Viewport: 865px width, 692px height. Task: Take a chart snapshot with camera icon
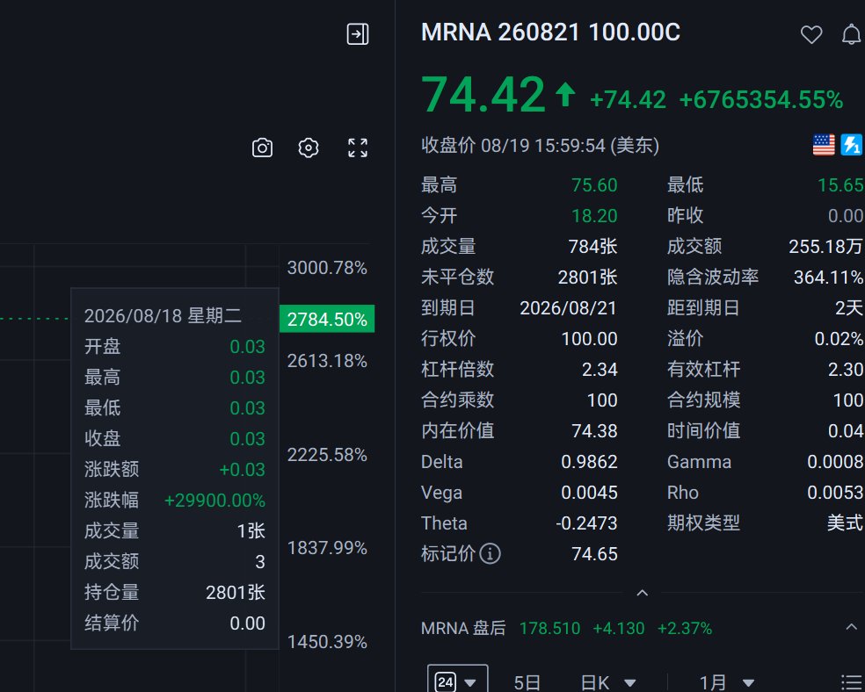pos(262,148)
